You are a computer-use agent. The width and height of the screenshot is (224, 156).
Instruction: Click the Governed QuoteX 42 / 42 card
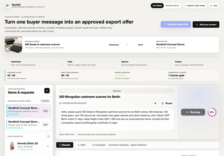(x=32, y=75)
